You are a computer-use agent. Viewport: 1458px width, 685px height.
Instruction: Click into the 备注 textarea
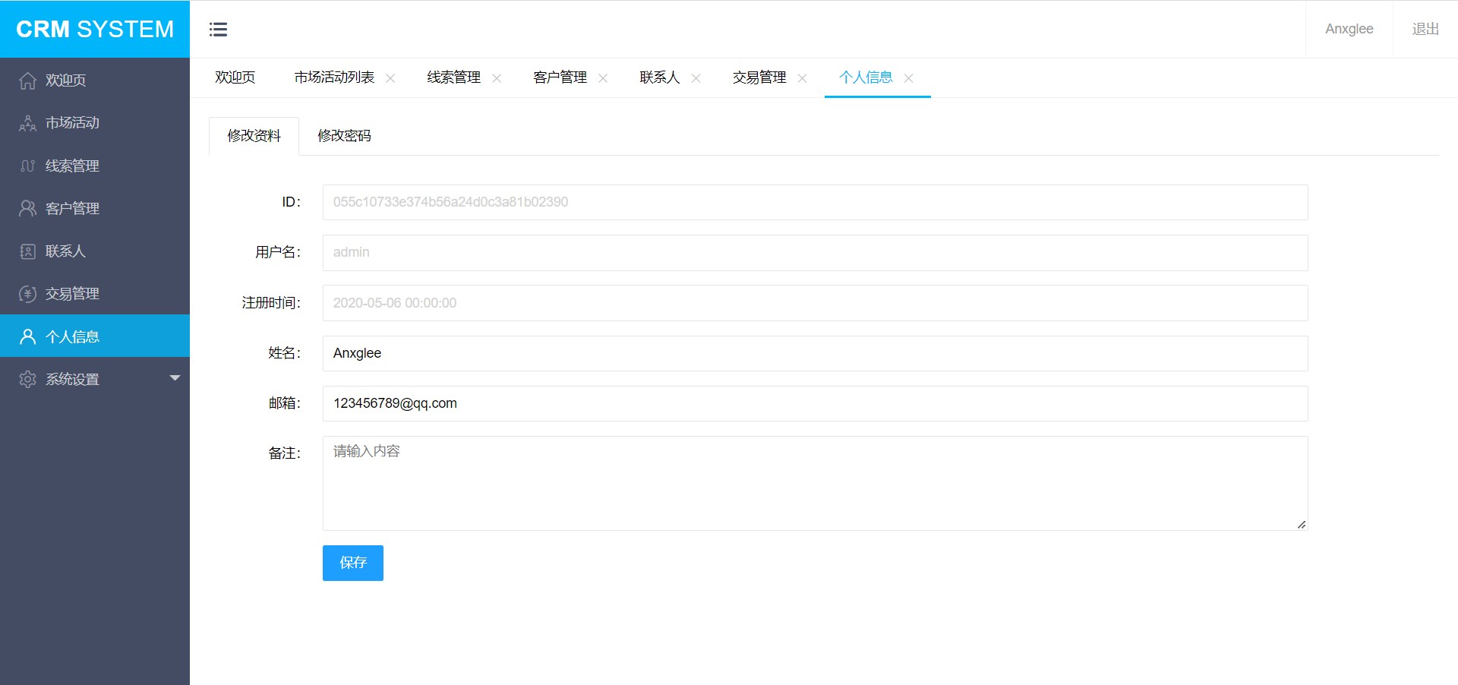(815, 483)
